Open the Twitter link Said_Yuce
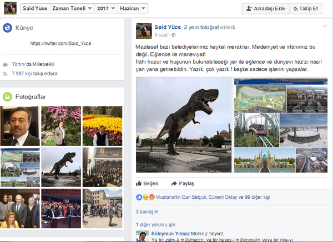 pyautogui.click(x=60, y=43)
